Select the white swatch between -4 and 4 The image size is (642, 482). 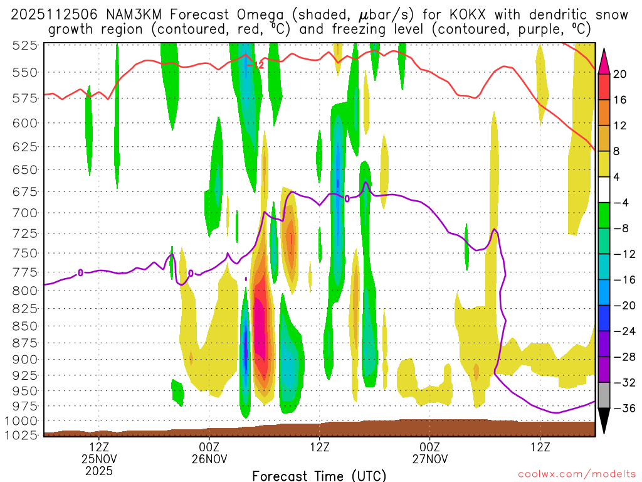604,190
